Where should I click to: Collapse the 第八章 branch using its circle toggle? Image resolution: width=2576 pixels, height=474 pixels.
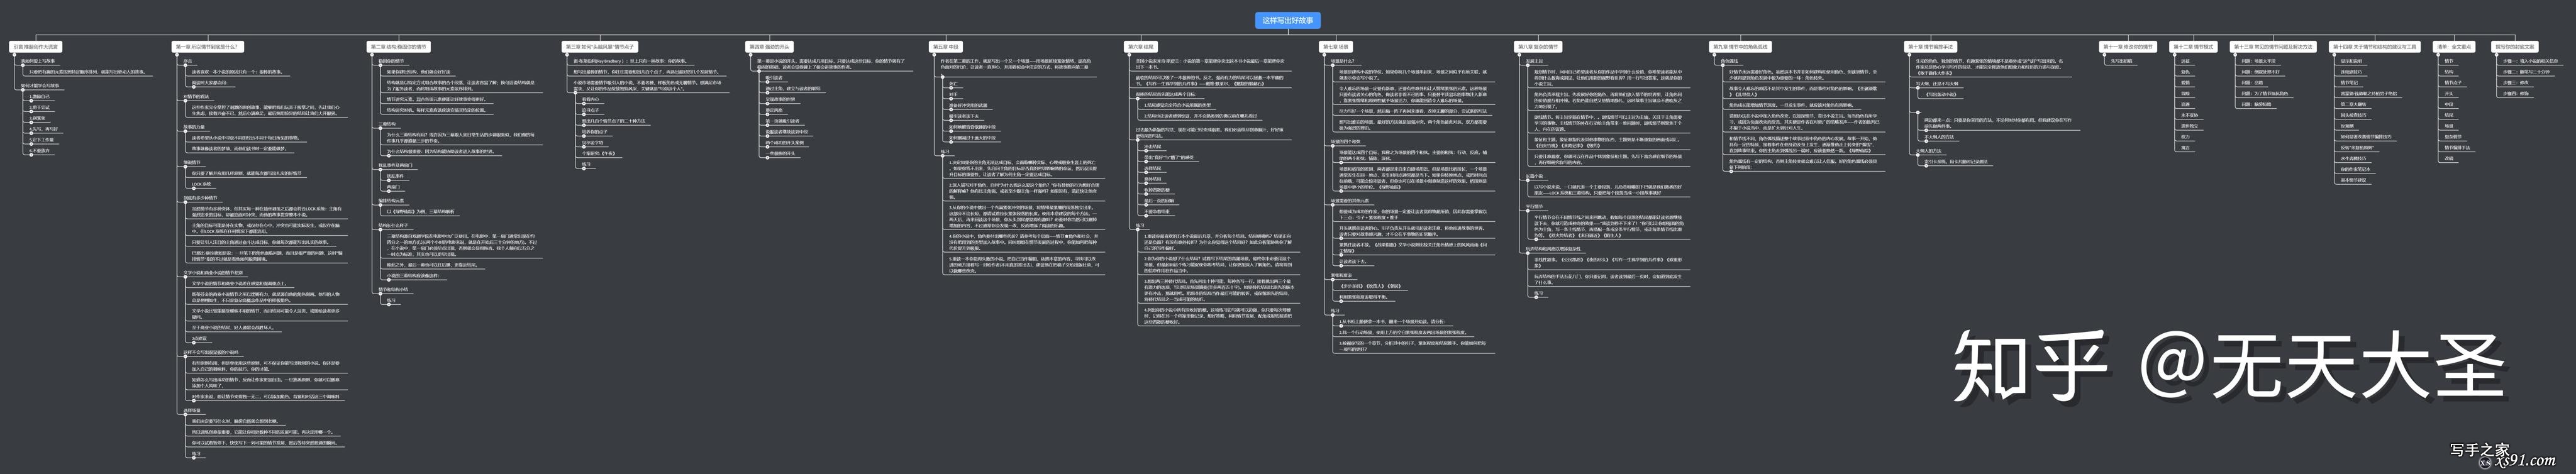coord(1519,55)
